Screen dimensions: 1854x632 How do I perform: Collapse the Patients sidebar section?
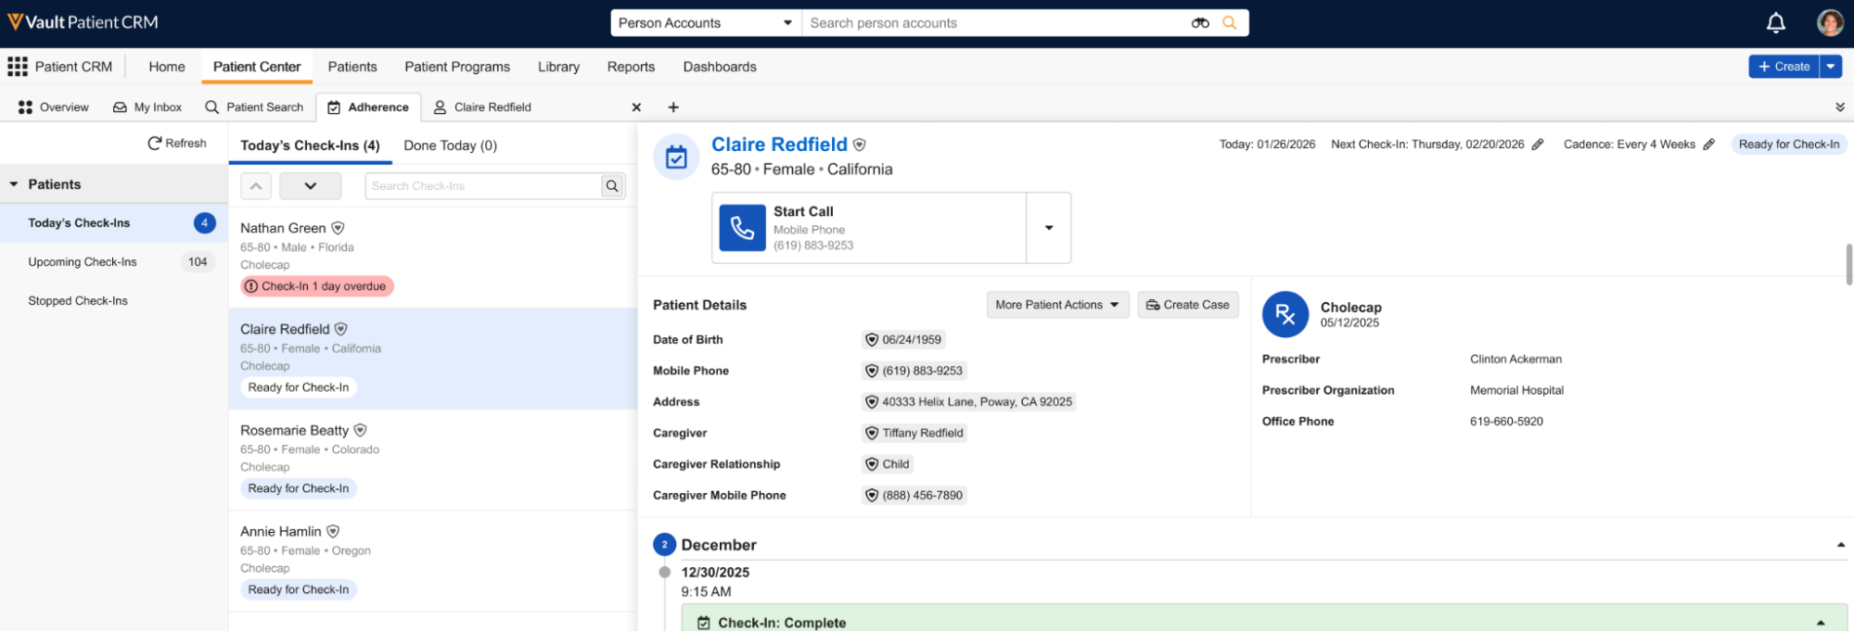point(14,184)
